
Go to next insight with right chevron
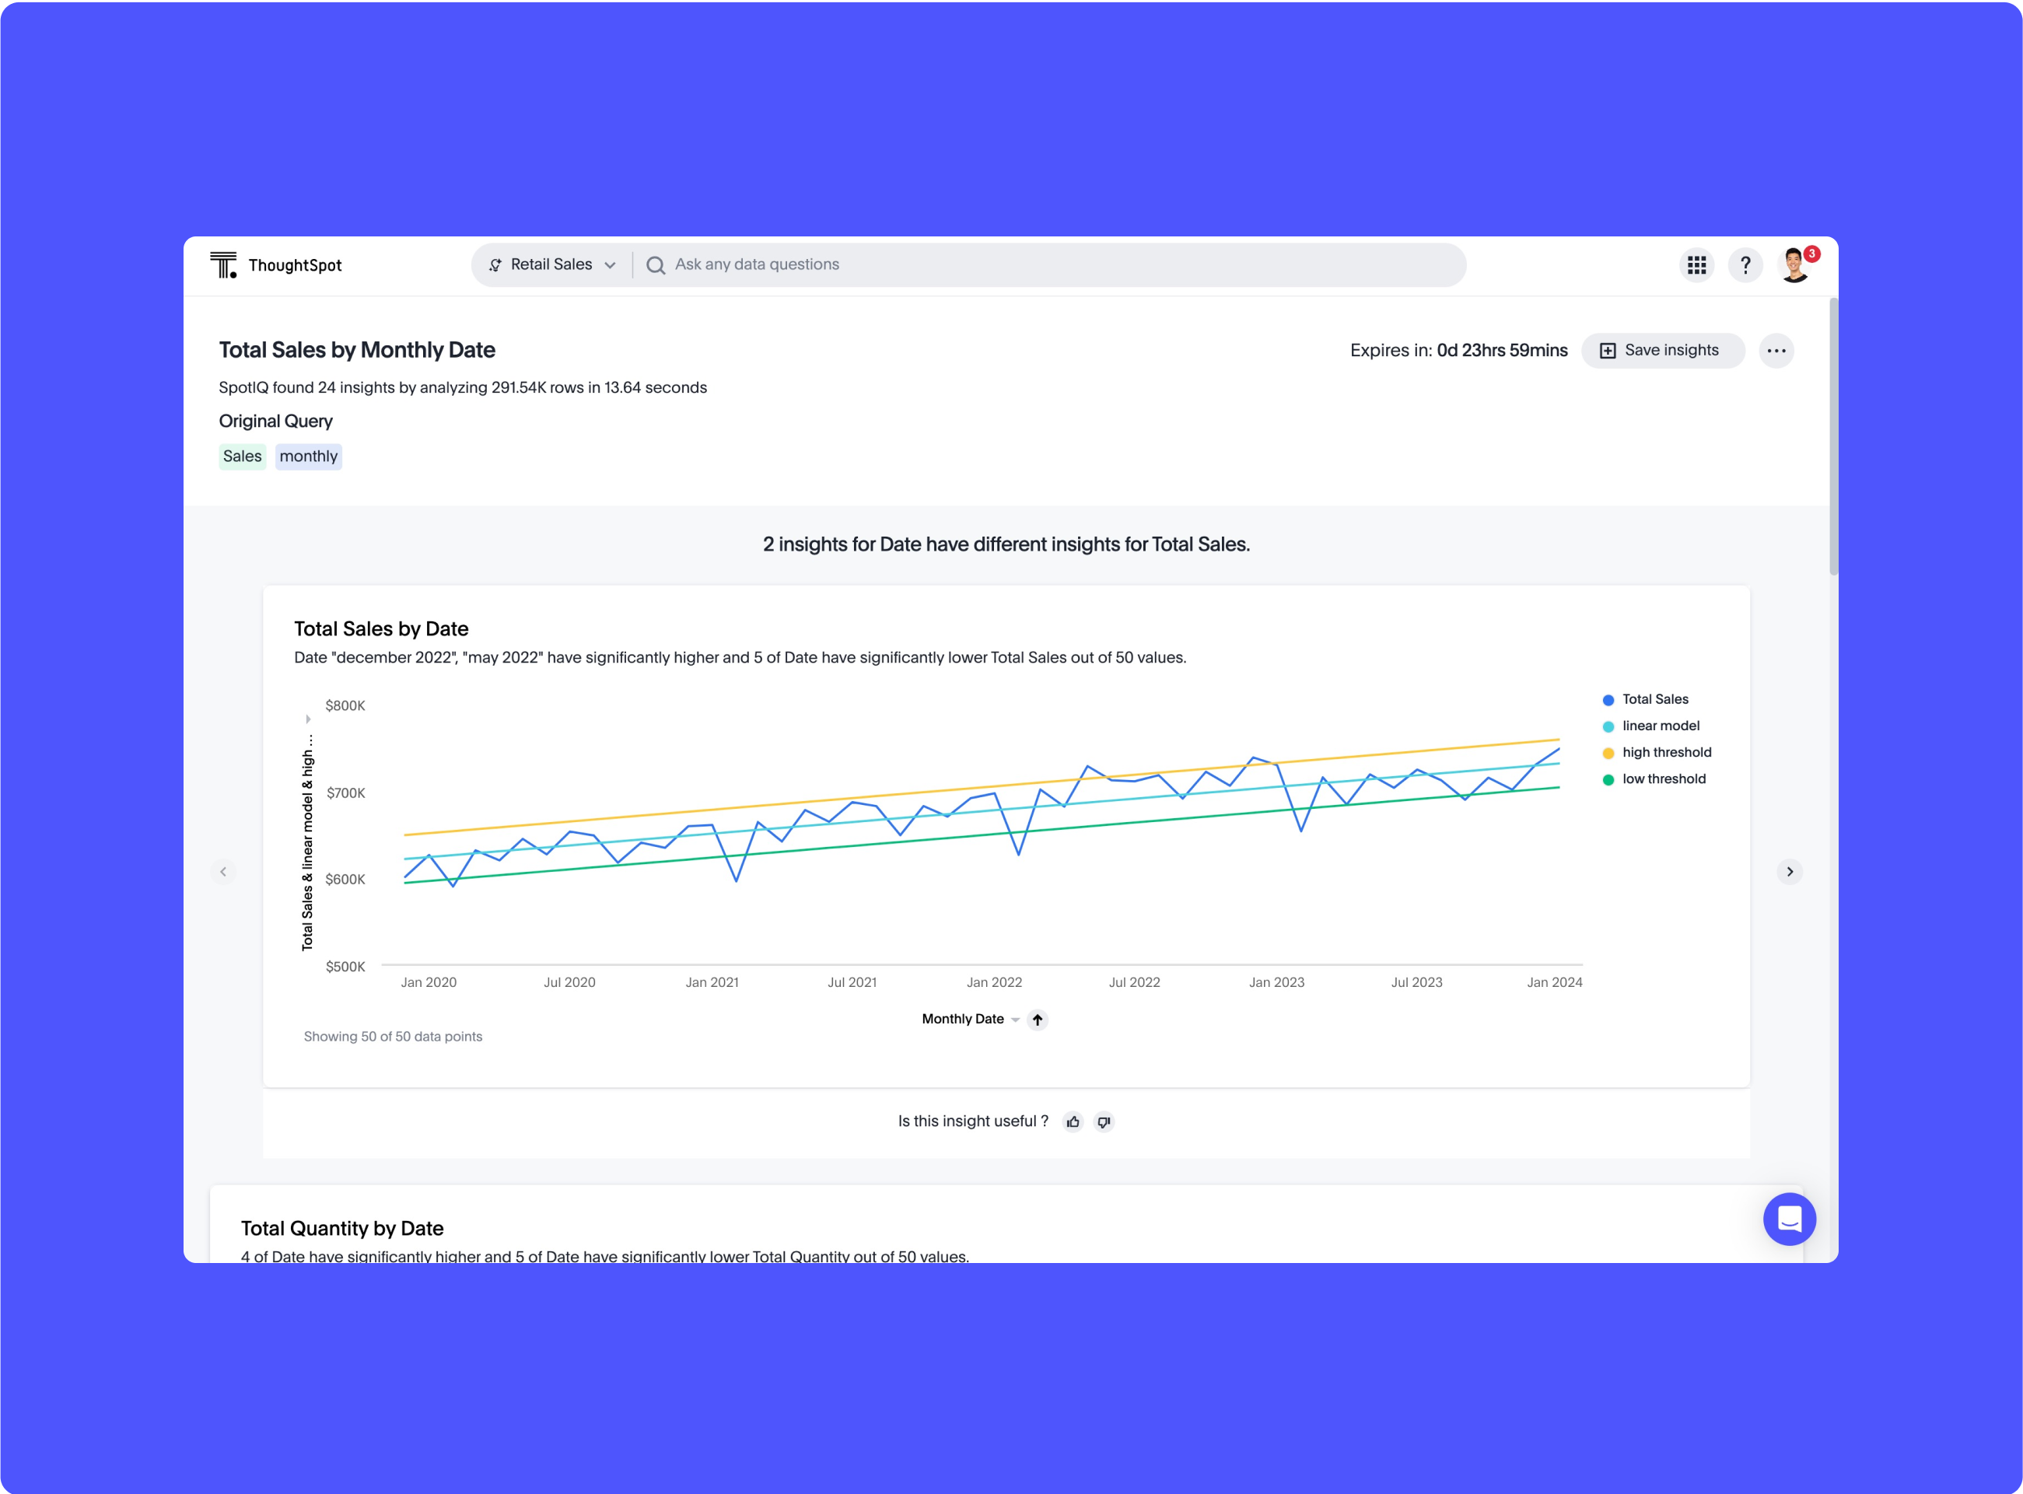pyautogui.click(x=1789, y=872)
